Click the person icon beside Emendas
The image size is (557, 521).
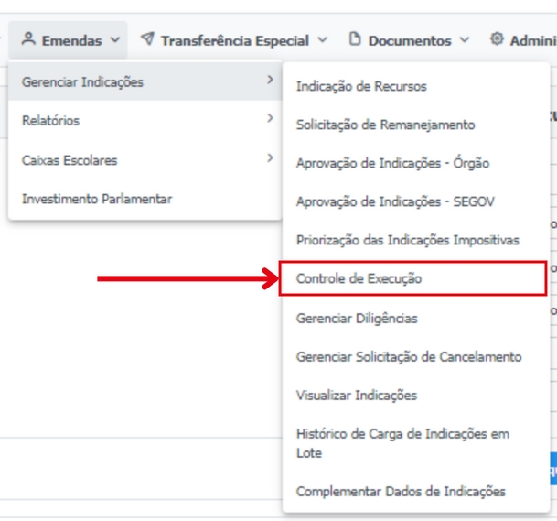pos(28,38)
